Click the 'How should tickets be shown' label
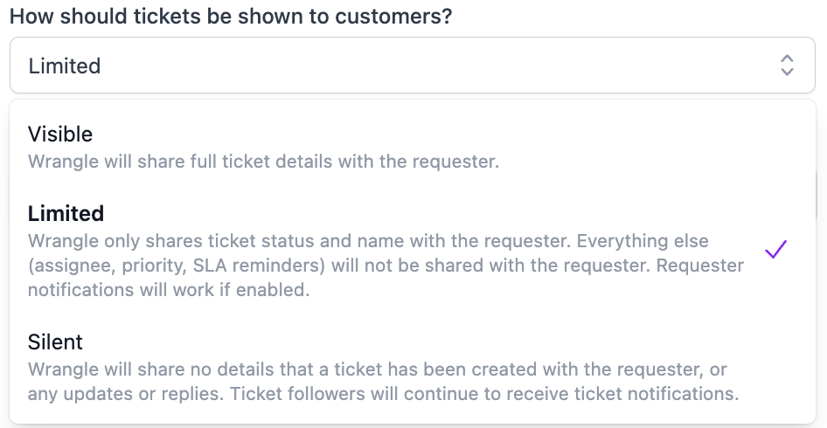 (x=231, y=17)
